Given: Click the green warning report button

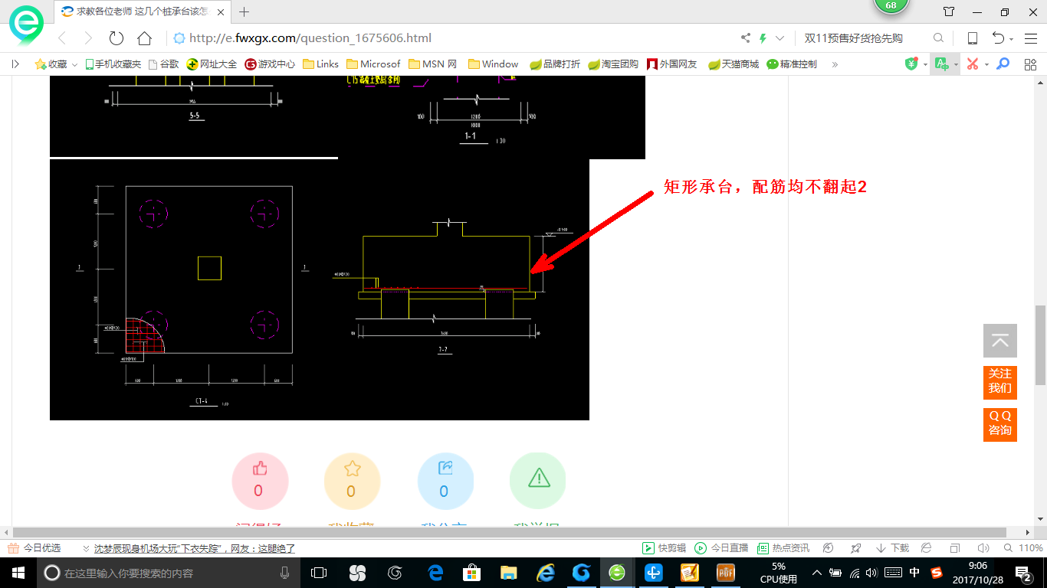Looking at the screenshot, I should point(538,481).
